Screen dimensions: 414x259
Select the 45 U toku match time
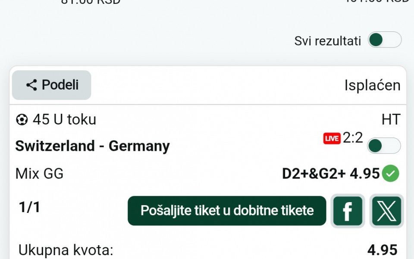64,119
